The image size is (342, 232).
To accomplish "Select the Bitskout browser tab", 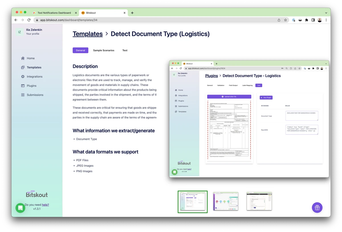I will coord(103,13).
